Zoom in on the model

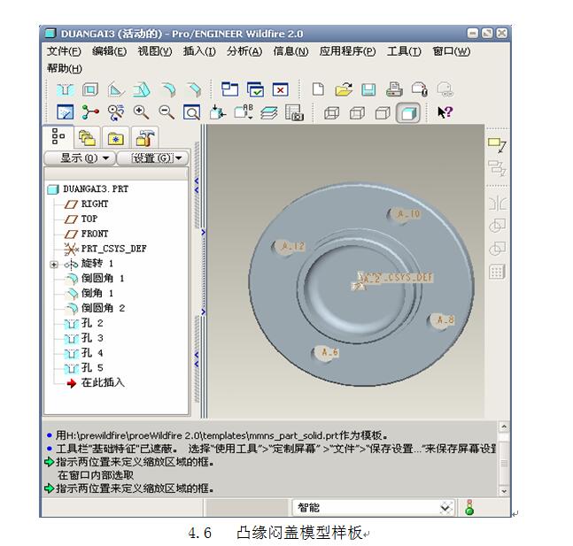141,112
